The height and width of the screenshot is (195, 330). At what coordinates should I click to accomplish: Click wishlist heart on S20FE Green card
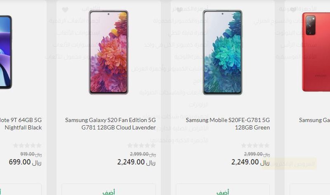[179, 9]
